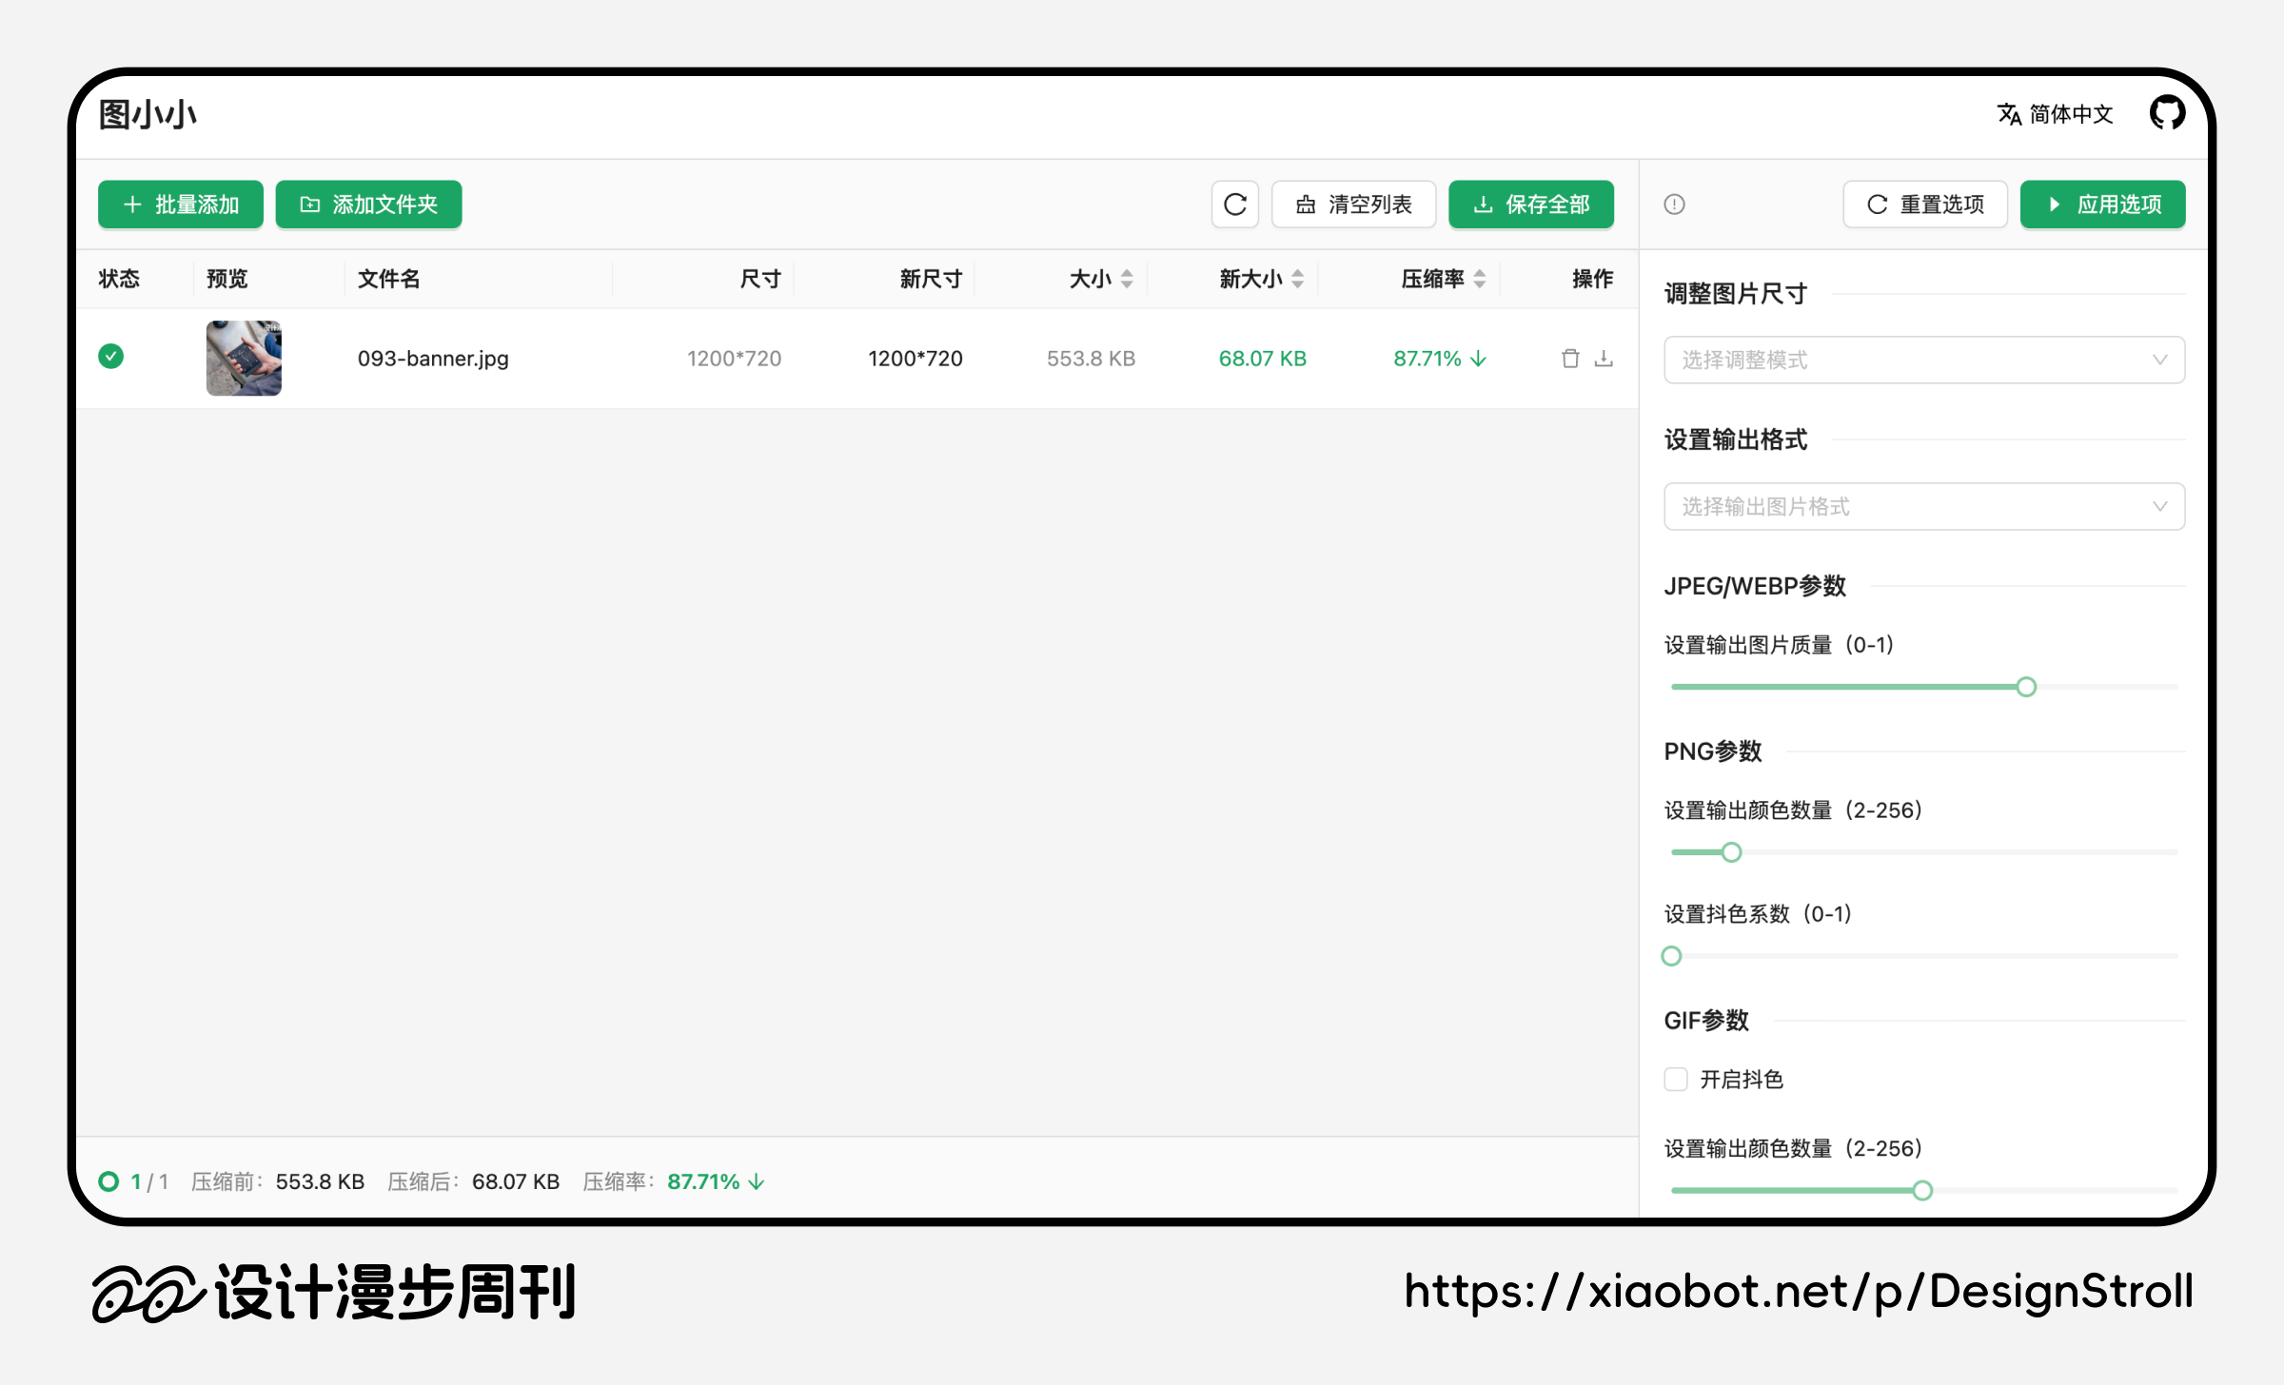Open the 简体中文 language selector
This screenshot has height=1385, width=2284.
[x=2056, y=114]
